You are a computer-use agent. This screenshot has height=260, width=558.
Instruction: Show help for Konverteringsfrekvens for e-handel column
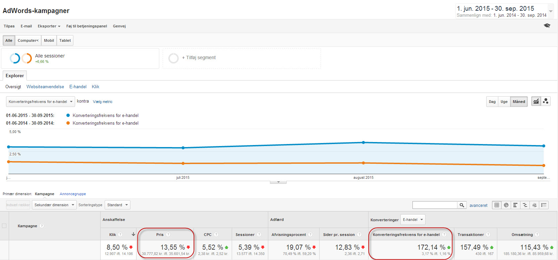444,235
